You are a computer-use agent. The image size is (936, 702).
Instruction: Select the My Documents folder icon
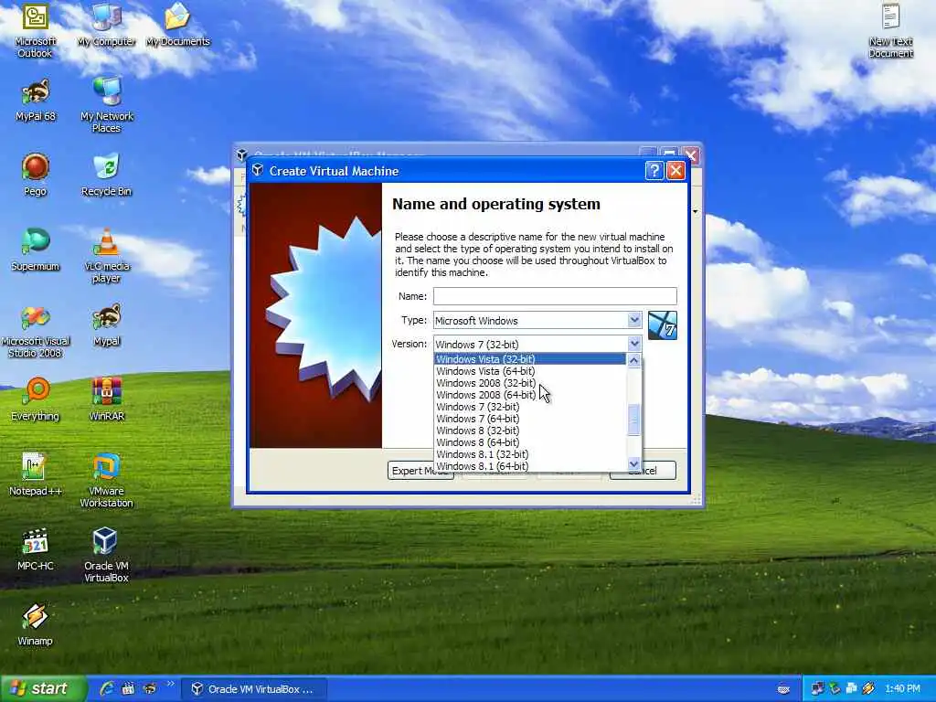point(178,25)
